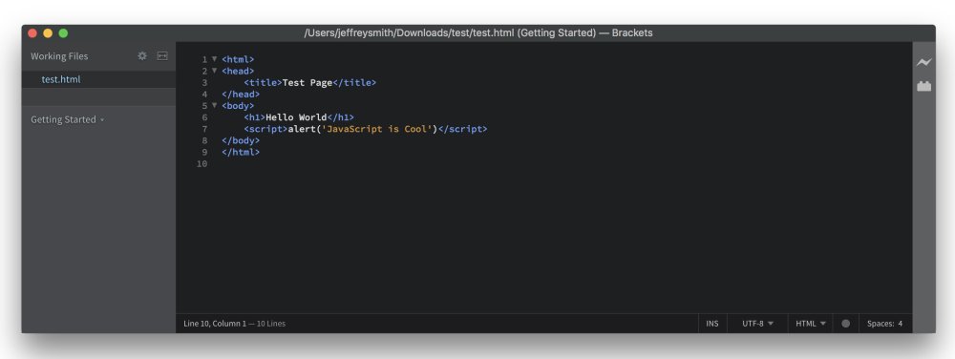
Task: Change the indent width number 4
Action: pos(901,324)
